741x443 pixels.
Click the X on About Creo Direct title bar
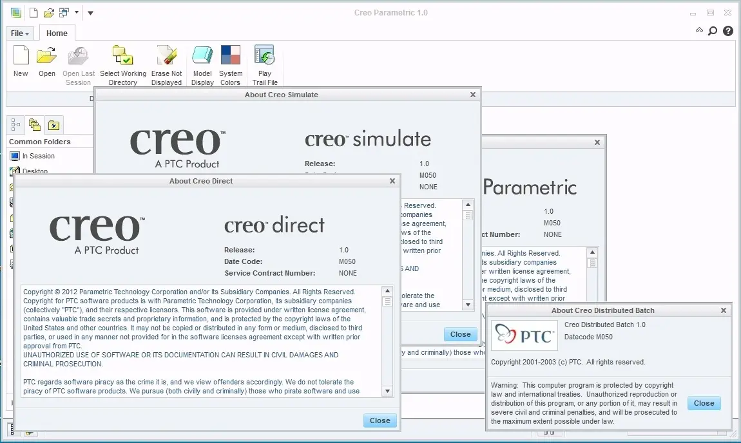392,181
